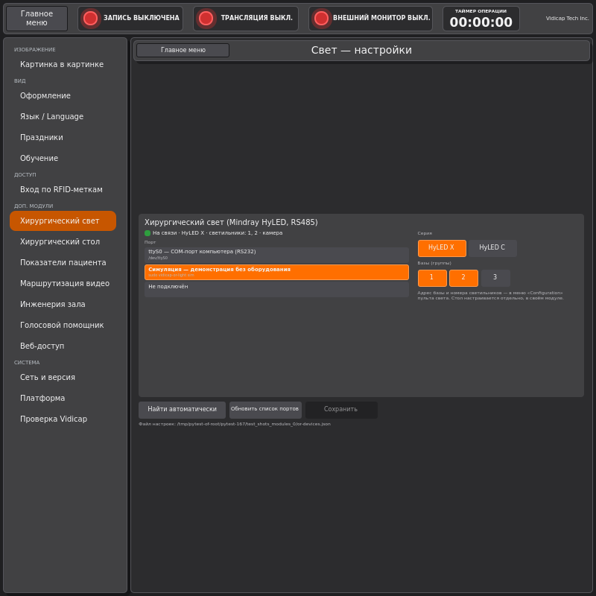The image size is (596, 596).
Task: Click the Файл настроек path text
Action: [235, 424]
